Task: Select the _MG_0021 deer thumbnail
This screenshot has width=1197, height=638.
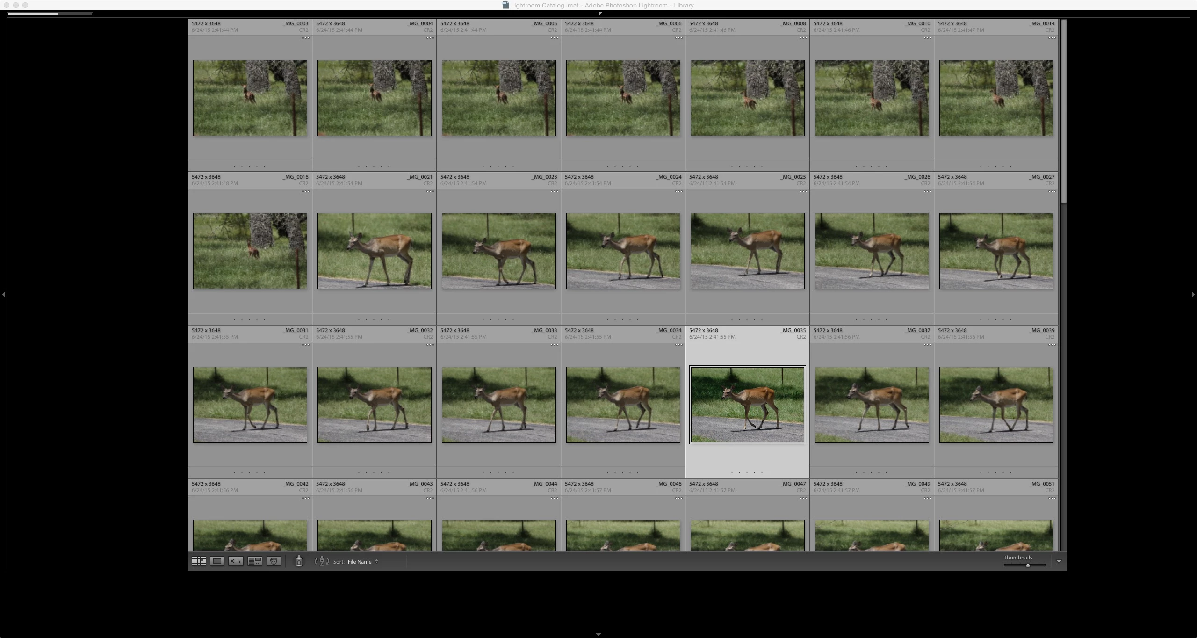Action: 374,251
